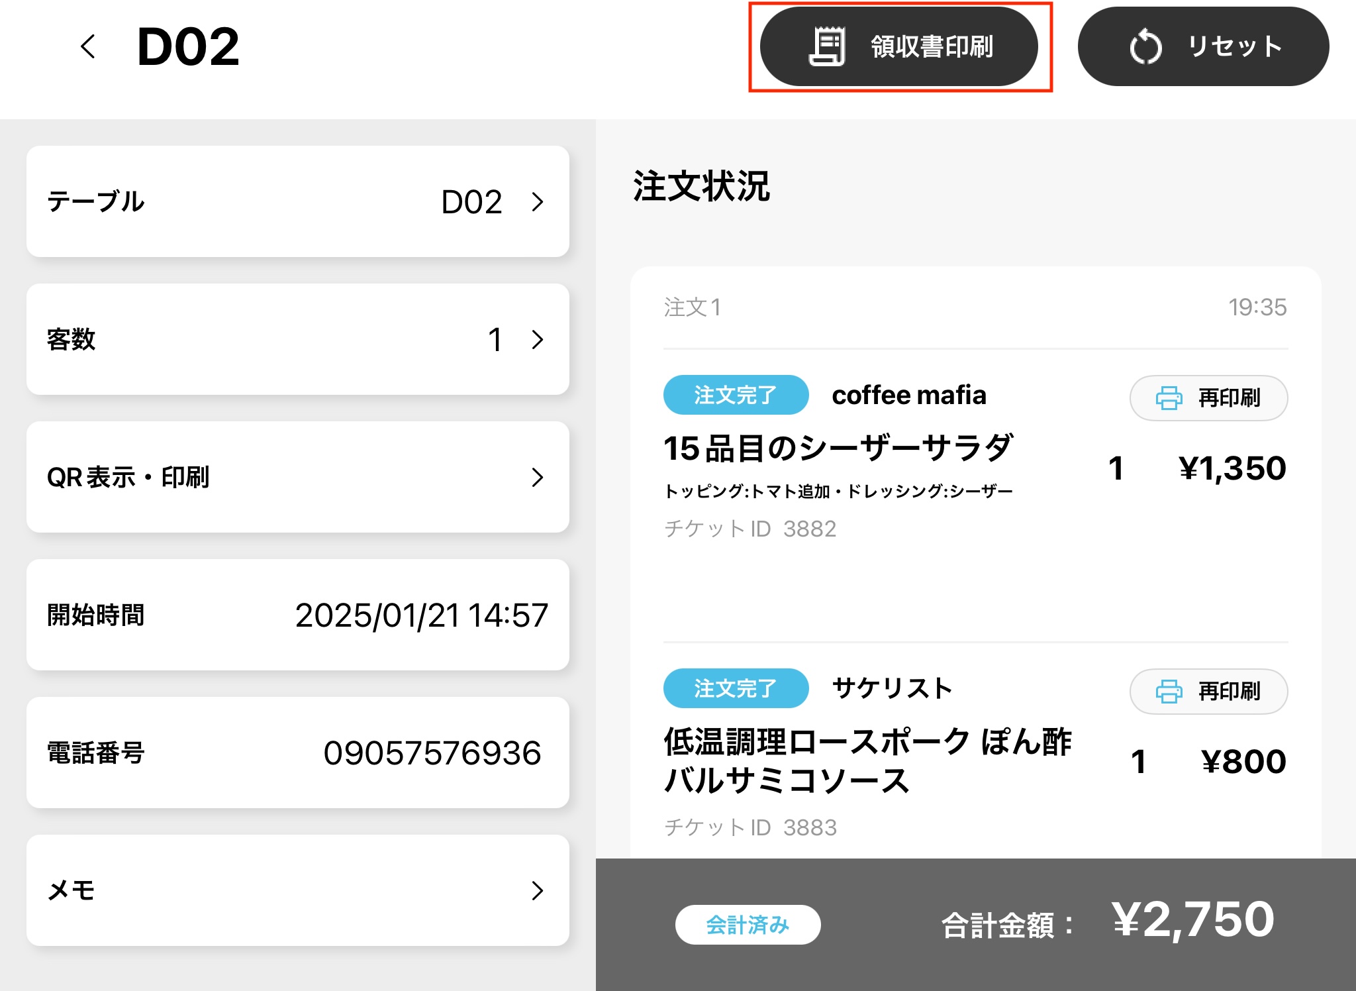The height and width of the screenshot is (991, 1356).
Task: Click 注文完了 badge for サケリスト
Action: (736, 688)
